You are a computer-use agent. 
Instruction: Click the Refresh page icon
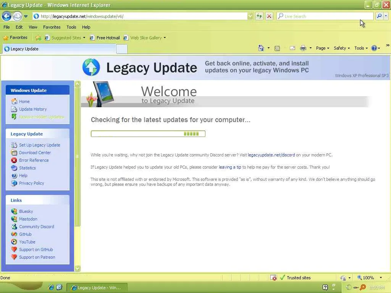[259, 16]
